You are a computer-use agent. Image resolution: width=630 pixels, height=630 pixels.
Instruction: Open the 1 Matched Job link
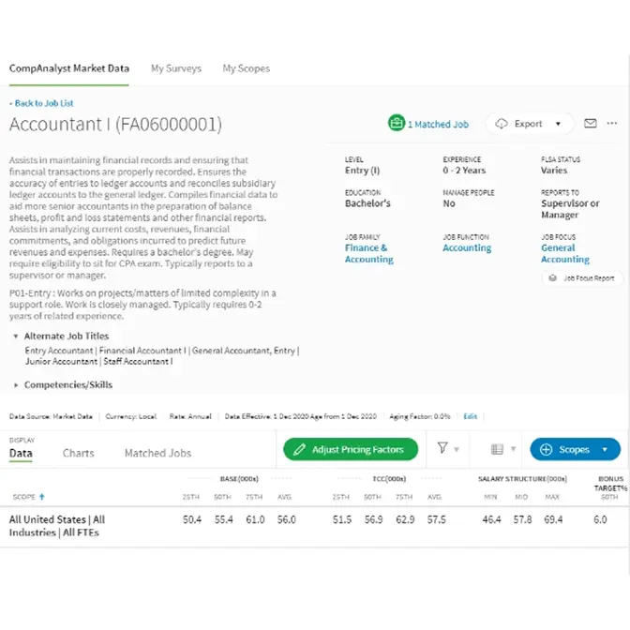[x=438, y=124]
